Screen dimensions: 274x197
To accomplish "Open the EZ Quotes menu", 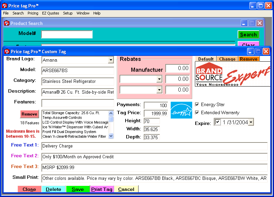I will 50,13.
